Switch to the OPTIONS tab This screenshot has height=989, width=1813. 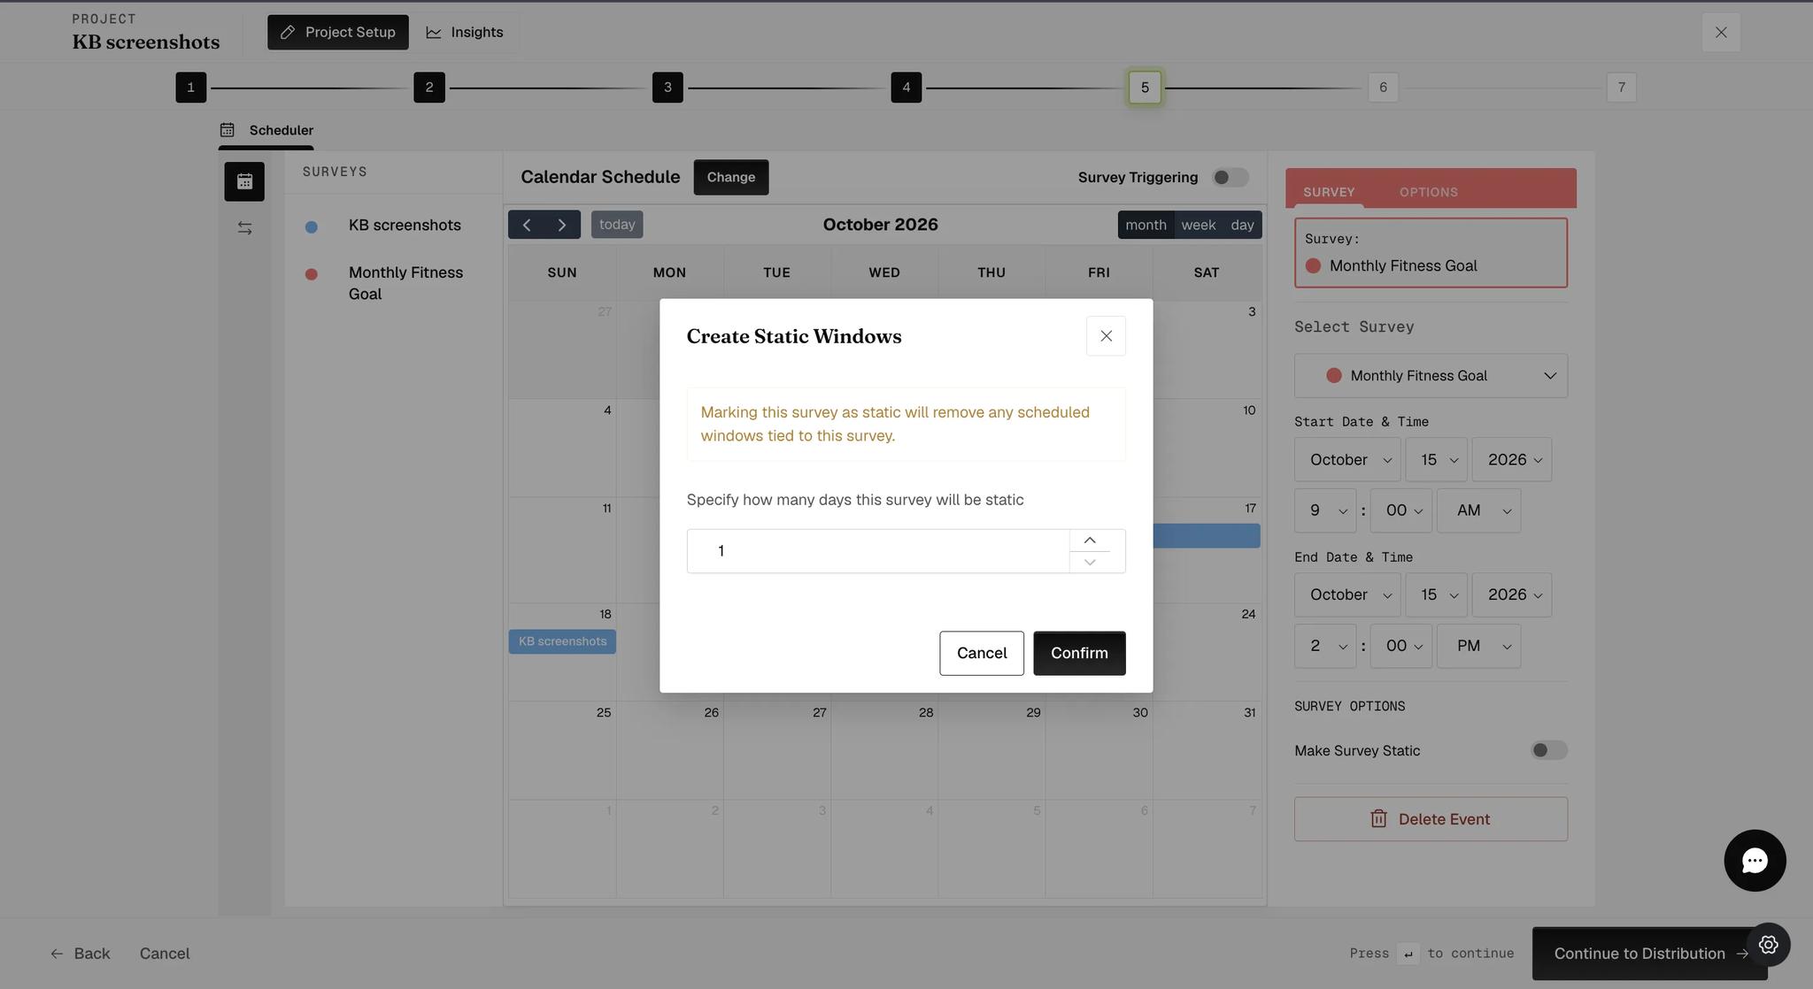click(x=1428, y=192)
